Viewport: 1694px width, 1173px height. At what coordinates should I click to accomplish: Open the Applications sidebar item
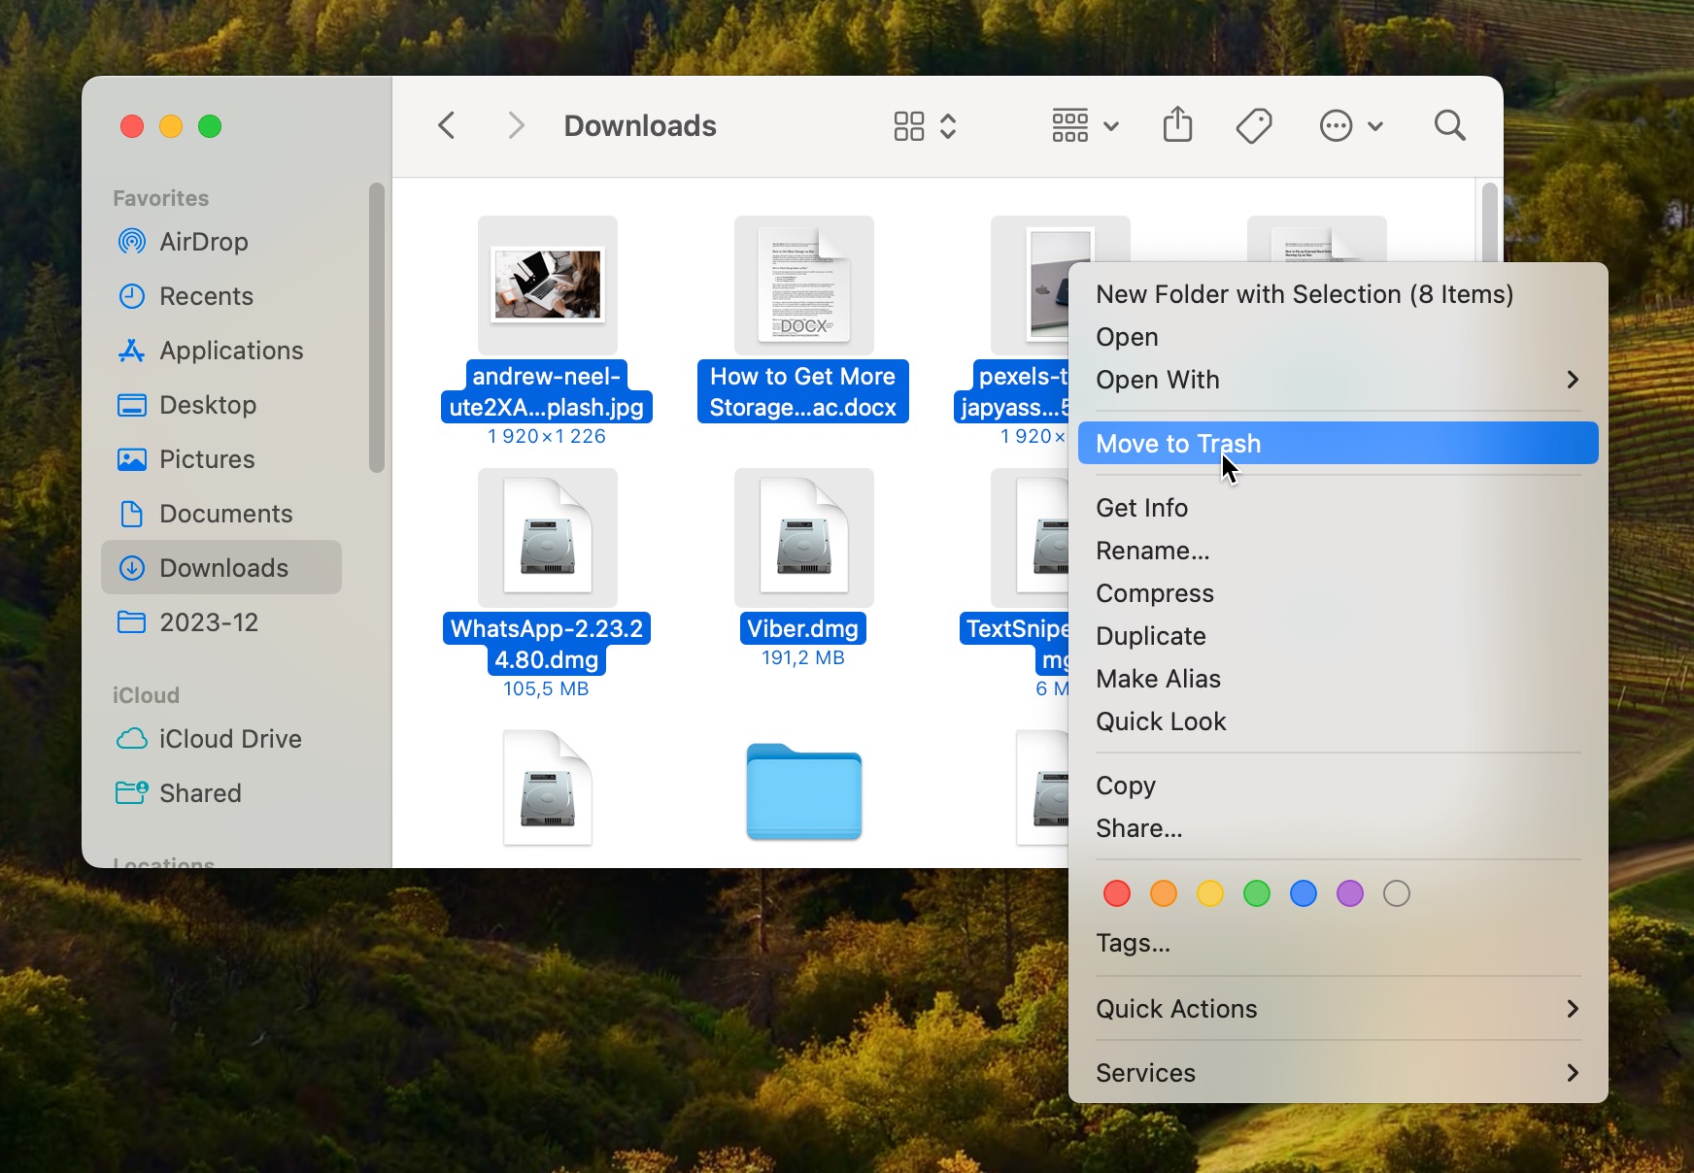click(x=230, y=351)
